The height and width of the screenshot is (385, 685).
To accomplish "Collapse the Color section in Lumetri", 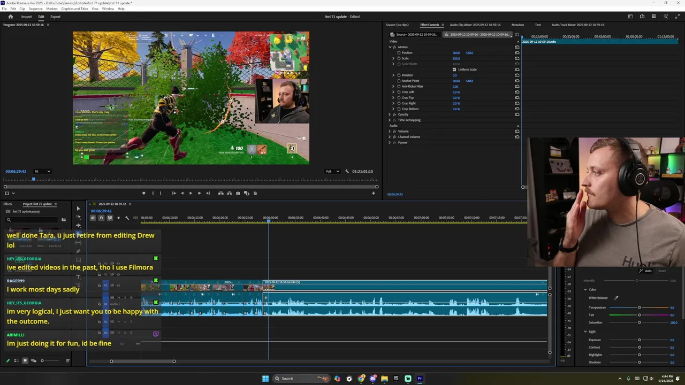I will pyautogui.click(x=585, y=289).
